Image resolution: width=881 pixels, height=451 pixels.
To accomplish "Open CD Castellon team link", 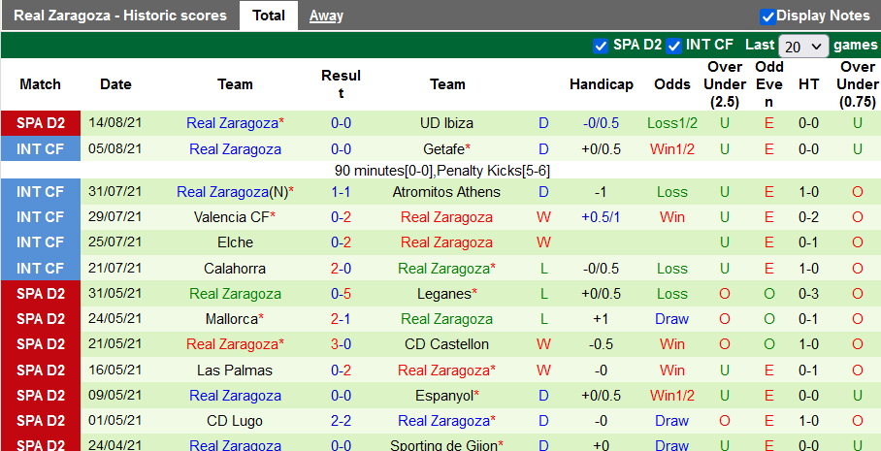I will tap(446, 344).
